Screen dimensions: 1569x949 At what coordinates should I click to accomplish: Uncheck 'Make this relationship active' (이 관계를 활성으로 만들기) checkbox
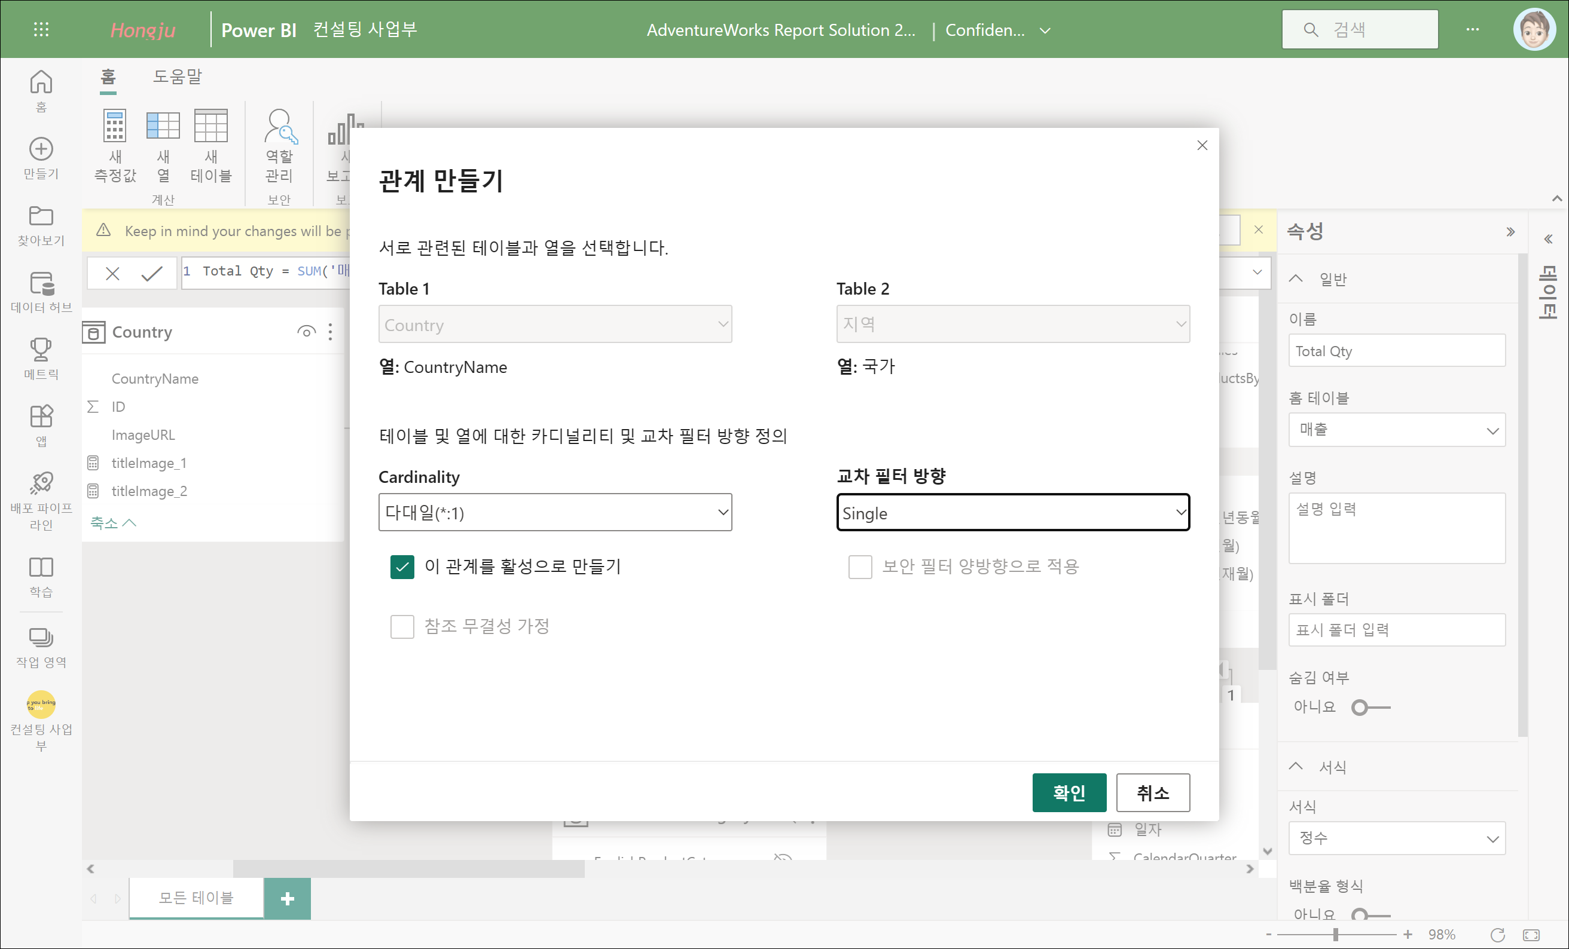tap(402, 567)
